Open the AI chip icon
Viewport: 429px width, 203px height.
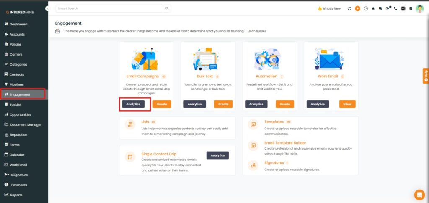[403, 8]
